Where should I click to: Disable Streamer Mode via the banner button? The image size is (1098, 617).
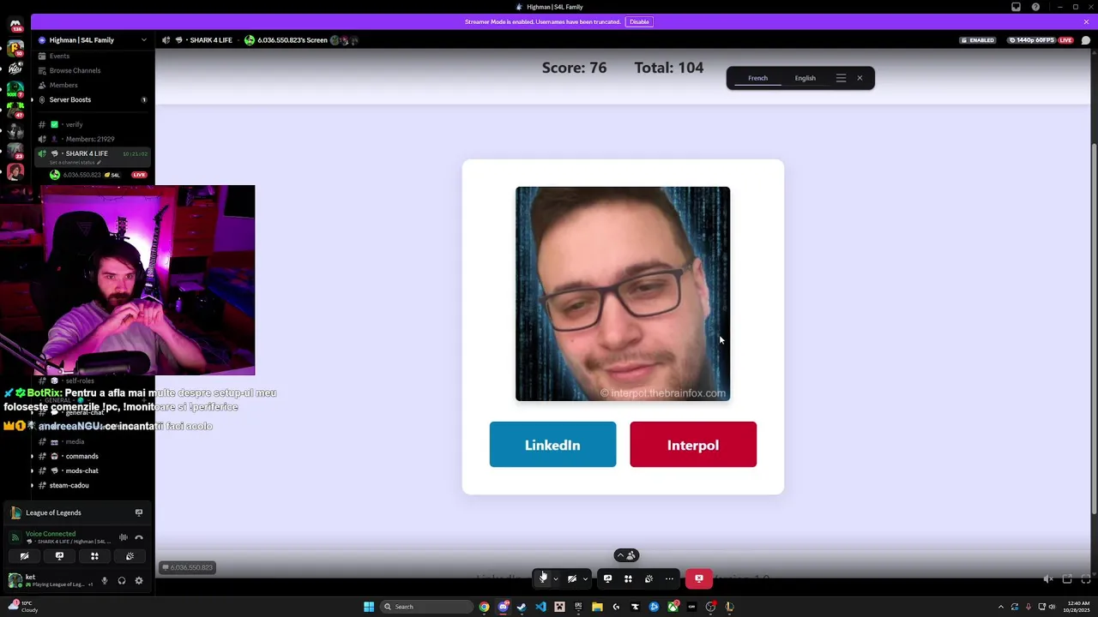point(639,21)
